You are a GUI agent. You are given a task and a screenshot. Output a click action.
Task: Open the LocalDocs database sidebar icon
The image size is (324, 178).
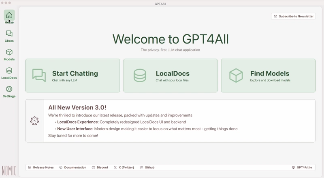click(x=9, y=71)
